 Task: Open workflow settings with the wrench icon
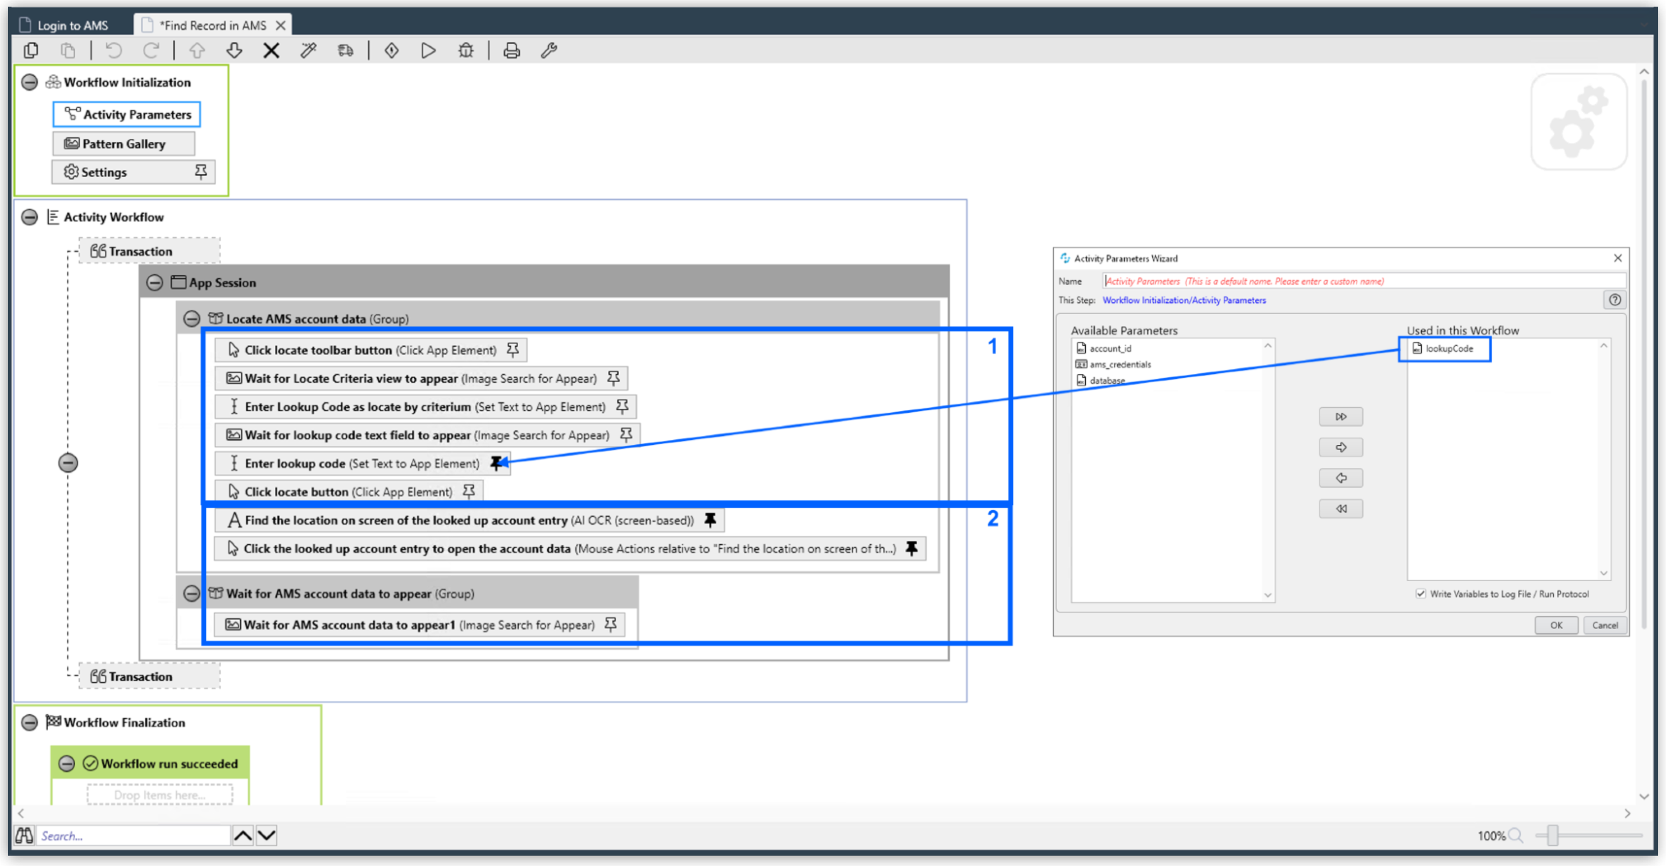point(549,50)
